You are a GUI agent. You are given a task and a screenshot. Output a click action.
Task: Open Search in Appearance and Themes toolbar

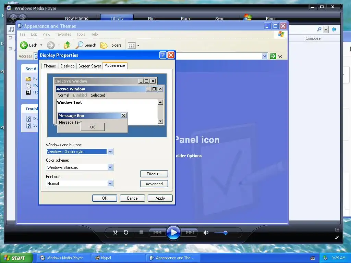pyautogui.click(x=86, y=45)
